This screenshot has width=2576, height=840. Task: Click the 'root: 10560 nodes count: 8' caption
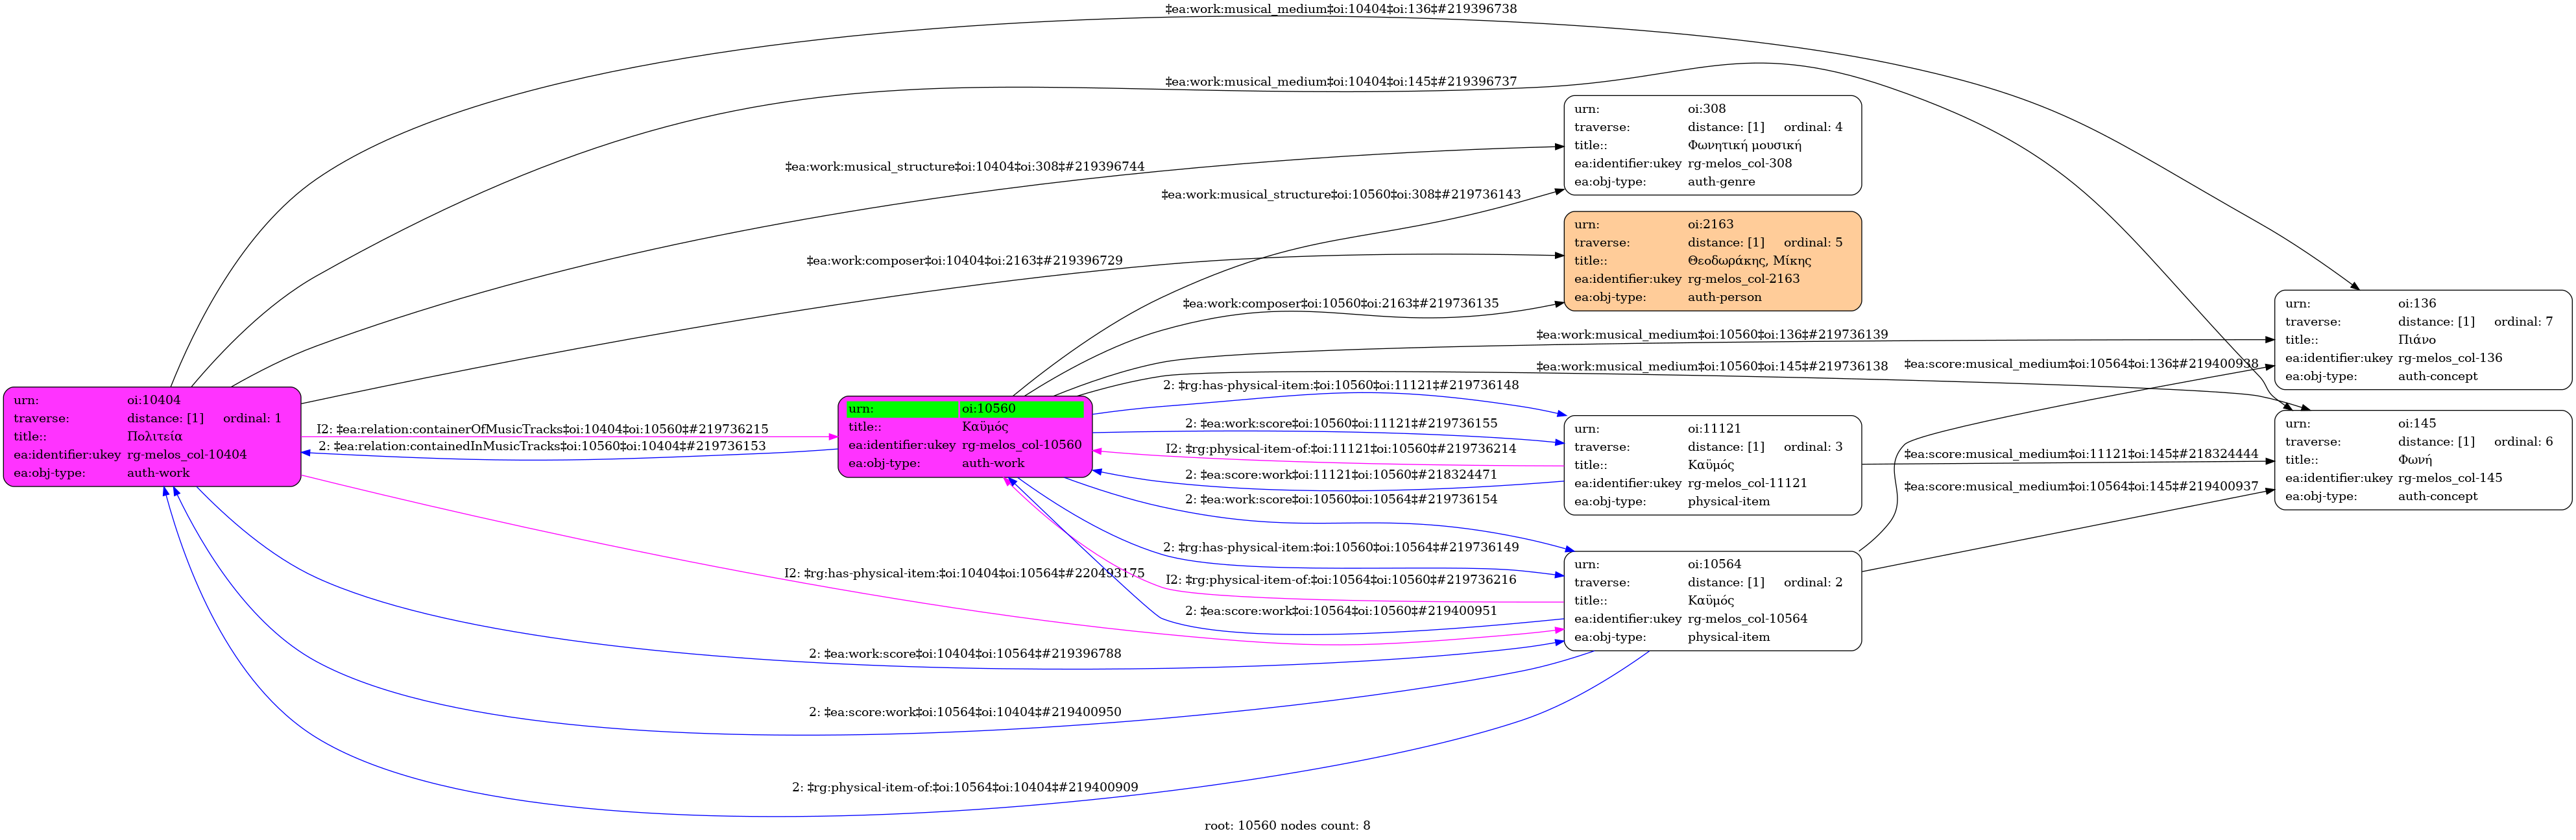(1287, 825)
